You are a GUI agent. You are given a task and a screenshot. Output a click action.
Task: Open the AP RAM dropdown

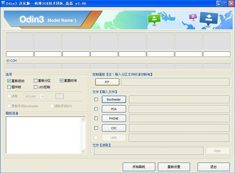34,96
